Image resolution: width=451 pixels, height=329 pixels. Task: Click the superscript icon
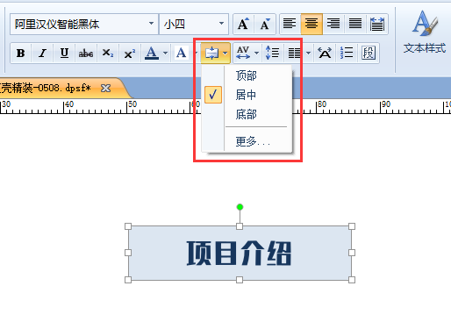pyautogui.click(x=130, y=54)
